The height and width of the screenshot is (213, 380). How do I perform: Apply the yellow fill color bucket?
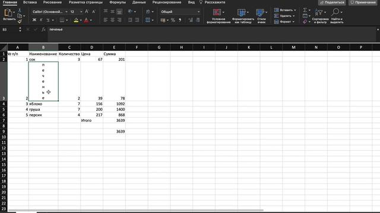(76, 20)
